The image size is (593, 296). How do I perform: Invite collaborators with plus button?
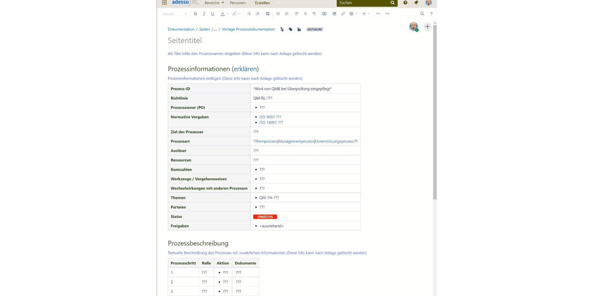click(427, 27)
